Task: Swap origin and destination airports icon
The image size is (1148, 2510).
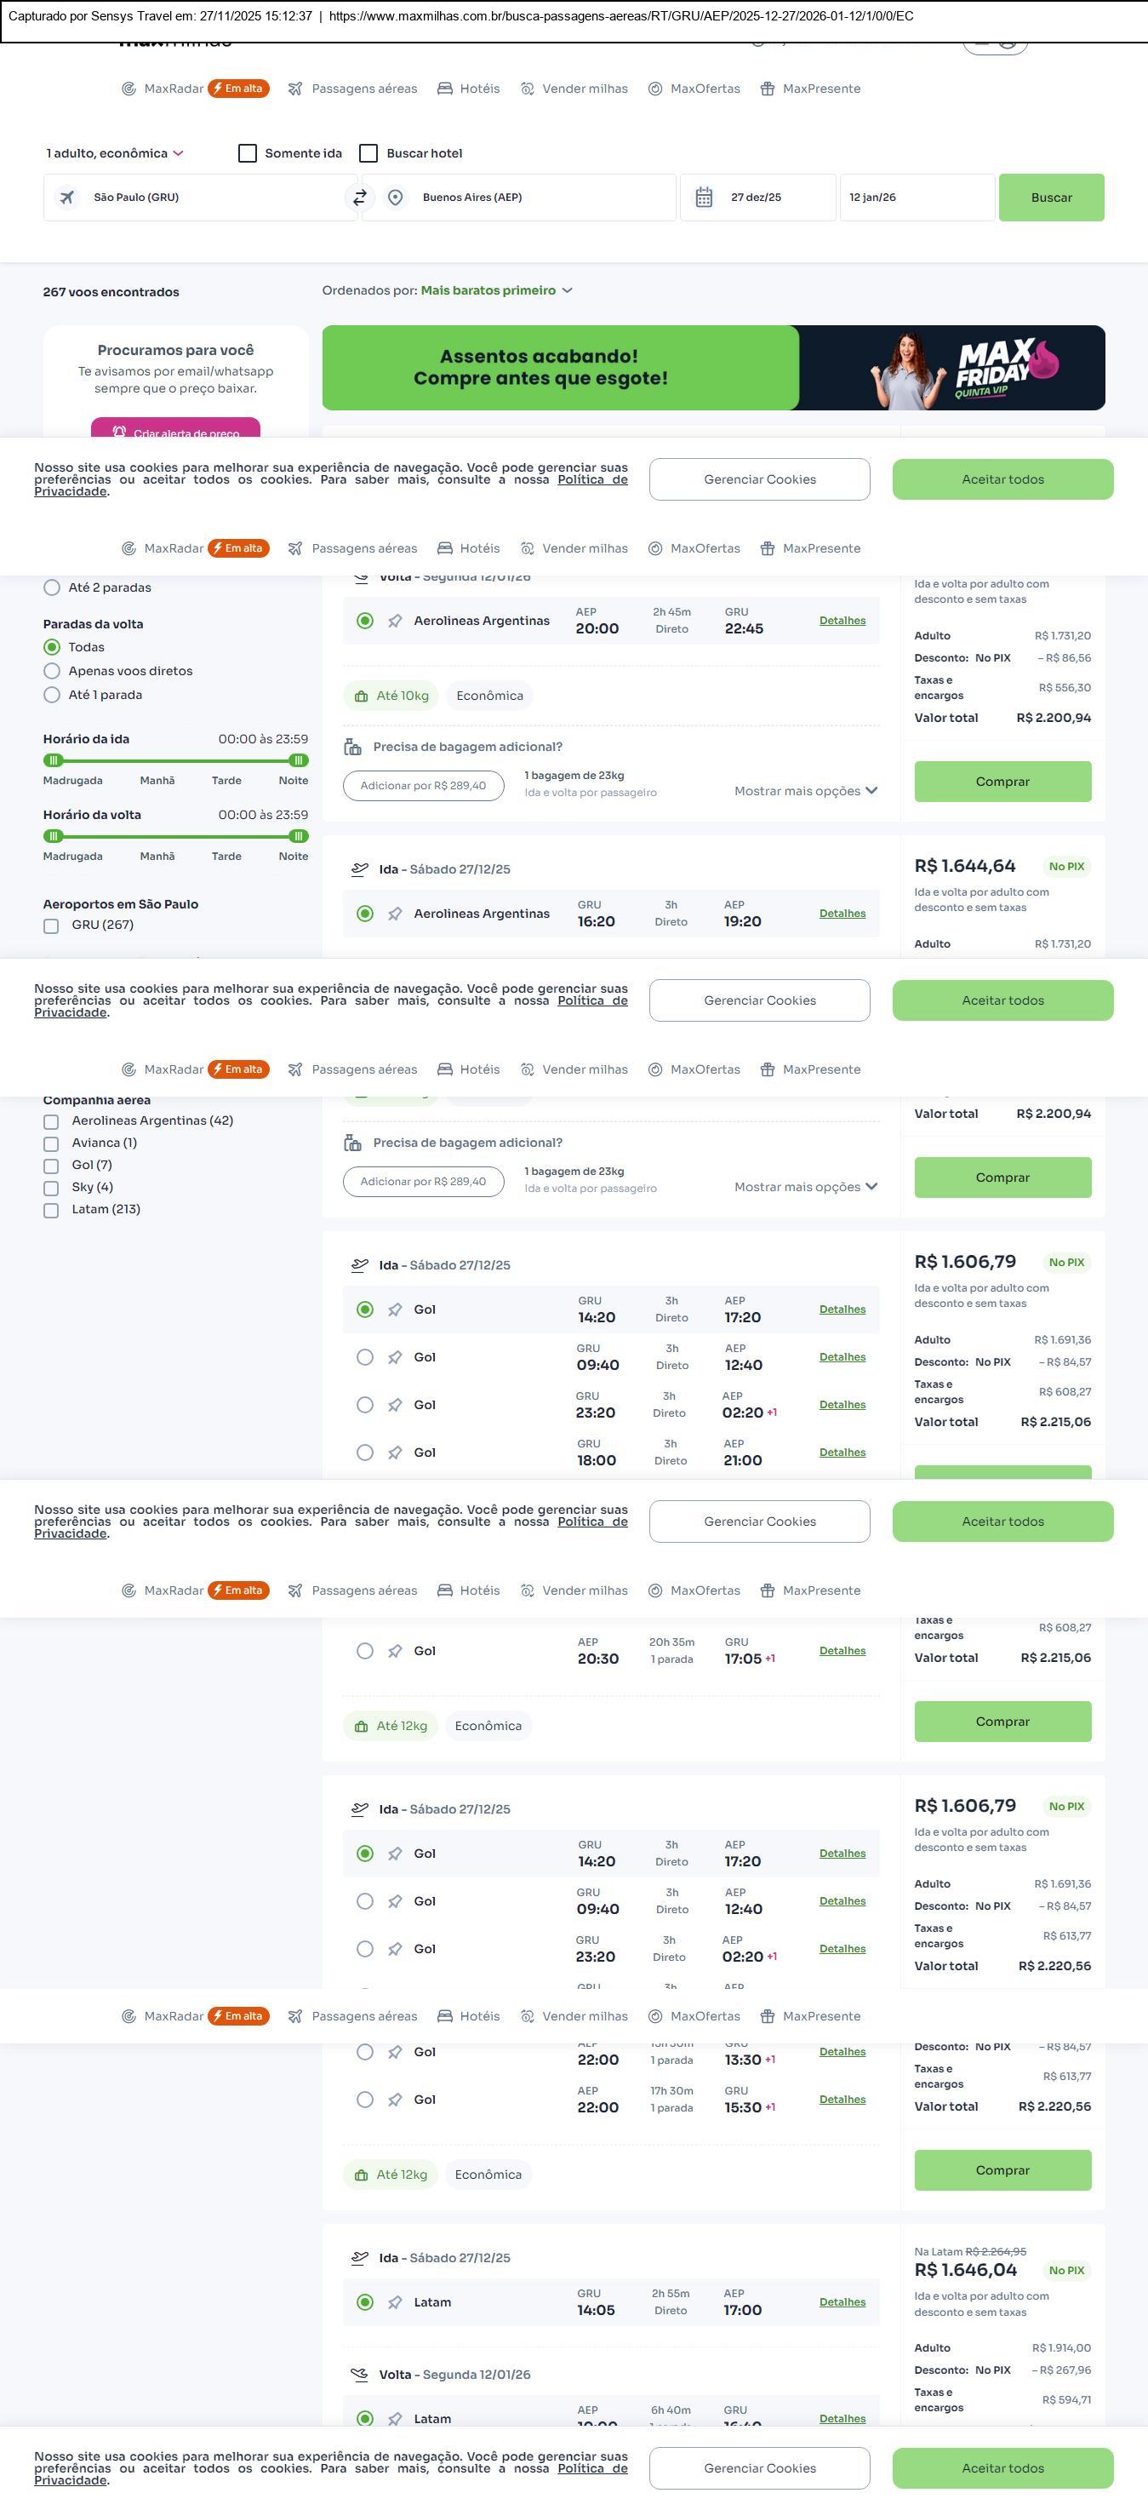Action: 359,198
